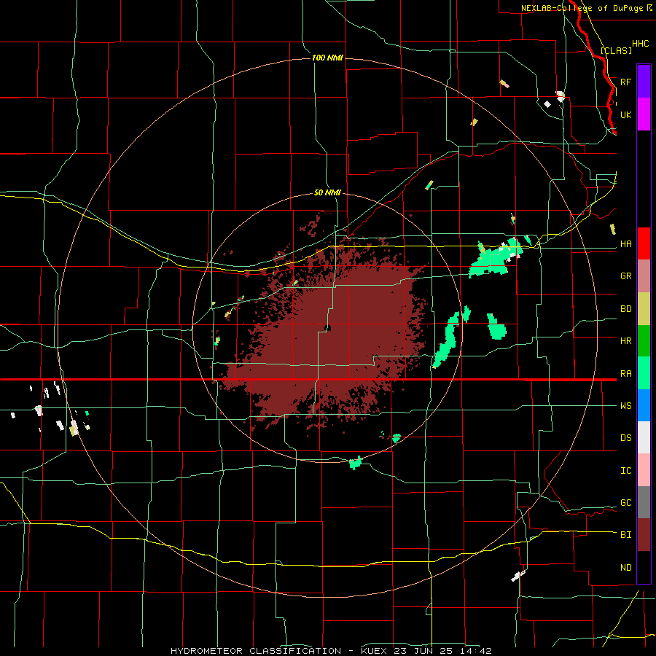
Task: Click the DS white legend block
Action: [644, 437]
